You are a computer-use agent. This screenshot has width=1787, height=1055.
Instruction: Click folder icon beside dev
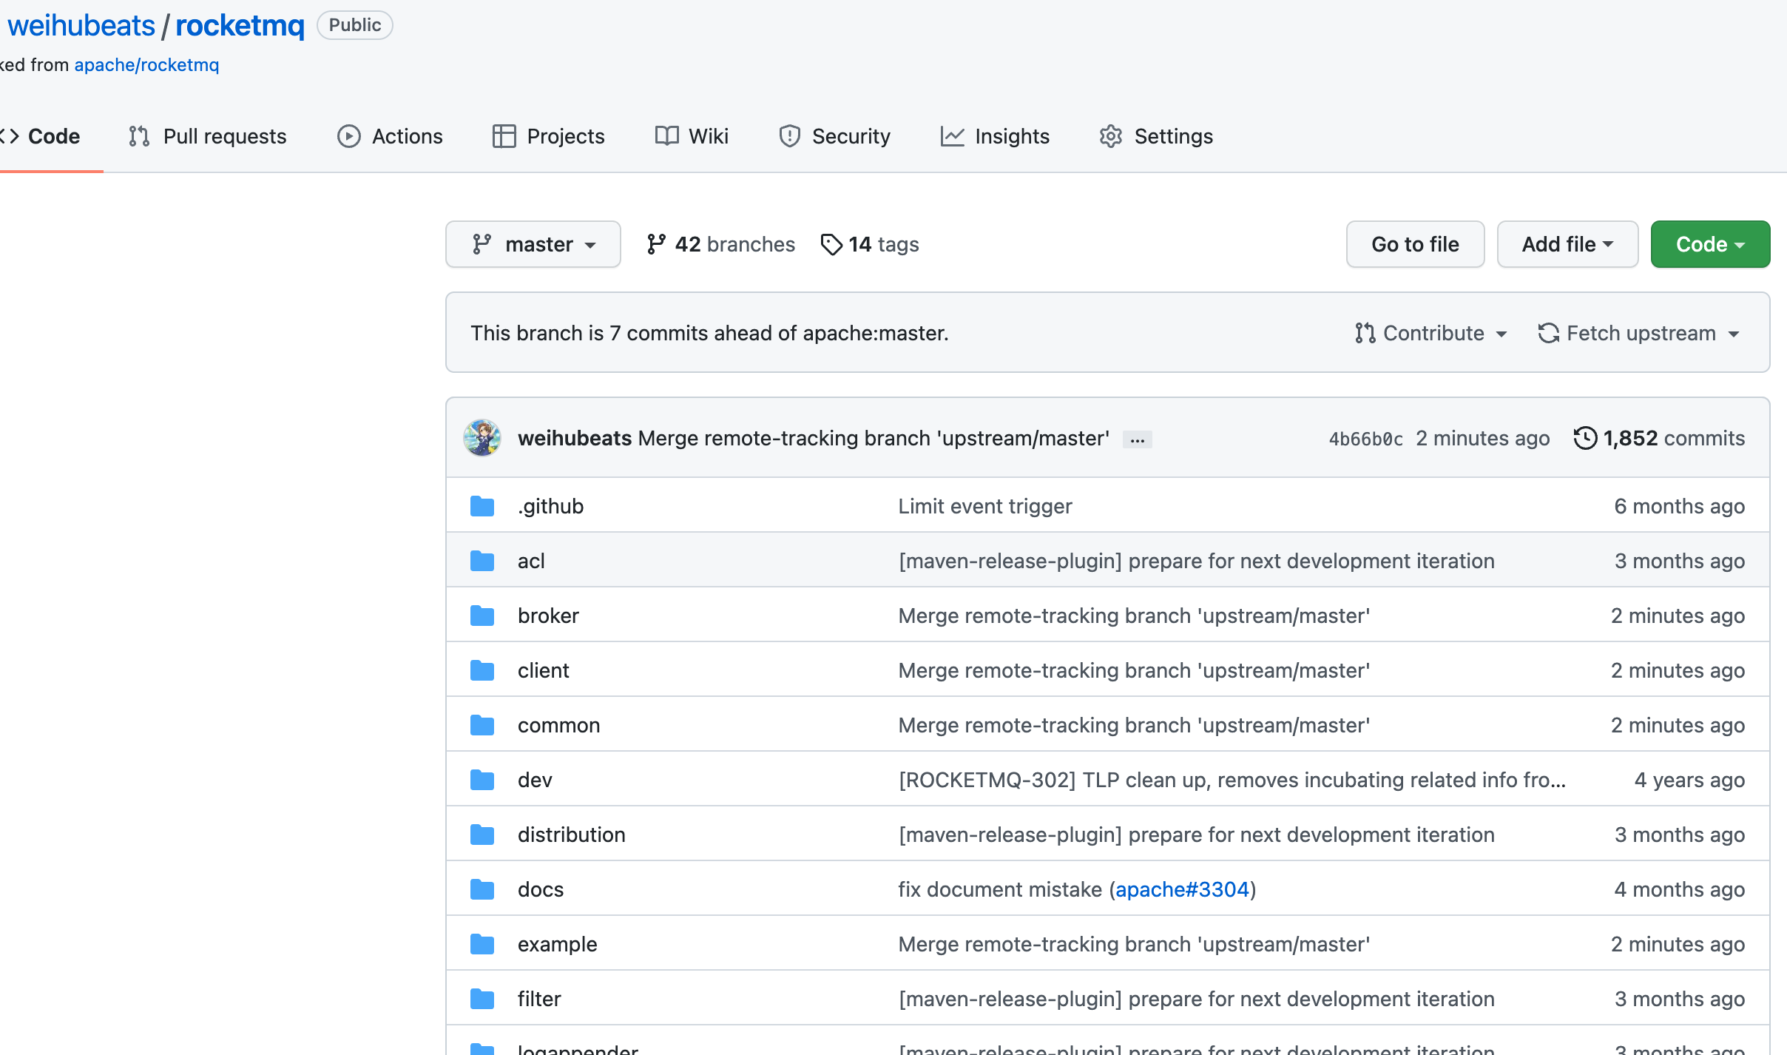tap(482, 780)
